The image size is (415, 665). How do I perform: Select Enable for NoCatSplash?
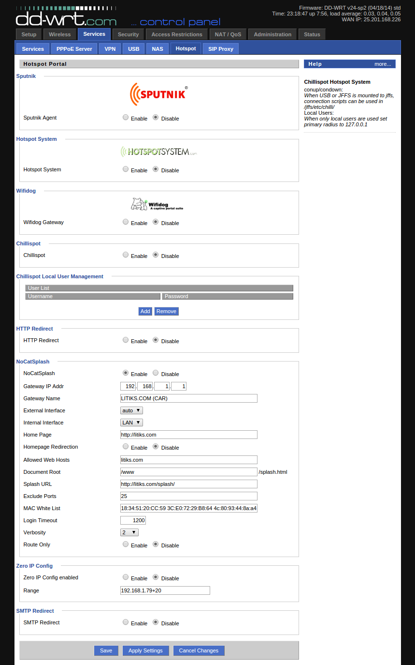tap(126, 373)
